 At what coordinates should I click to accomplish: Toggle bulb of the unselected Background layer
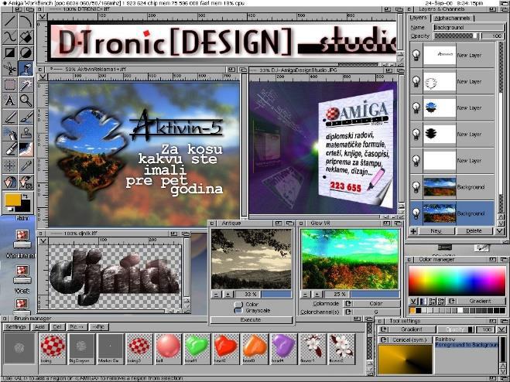416,187
